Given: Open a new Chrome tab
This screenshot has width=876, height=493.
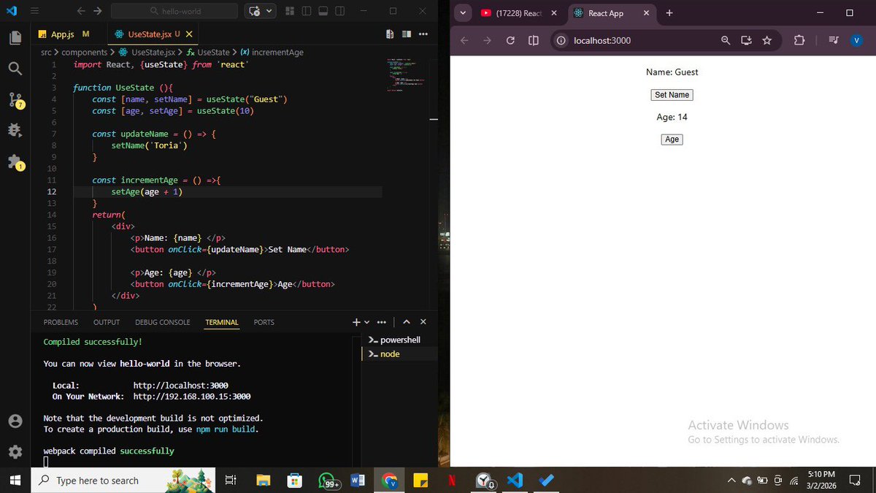Looking at the screenshot, I should (669, 13).
